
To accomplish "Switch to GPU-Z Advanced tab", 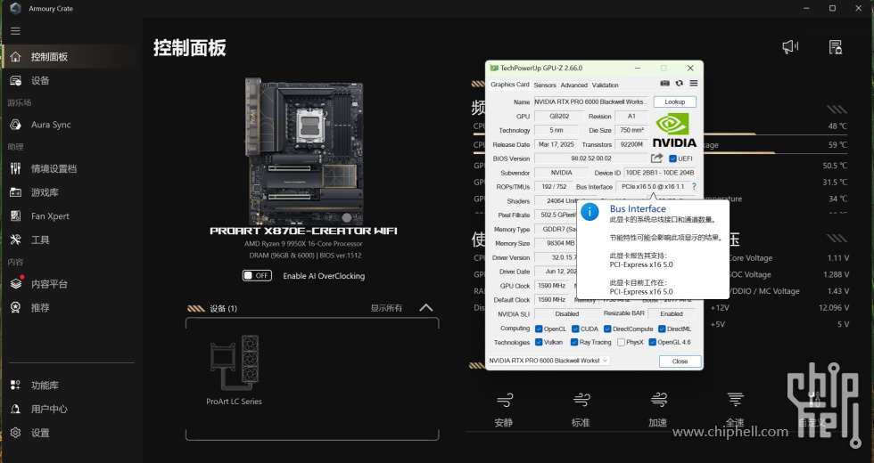I will coord(574,85).
